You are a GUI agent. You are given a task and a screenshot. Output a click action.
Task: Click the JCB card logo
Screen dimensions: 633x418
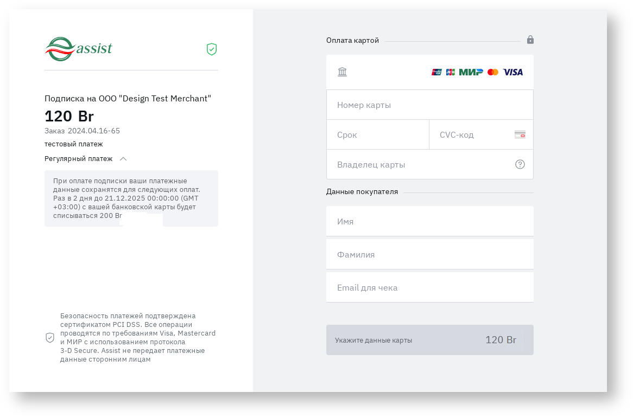(x=451, y=72)
